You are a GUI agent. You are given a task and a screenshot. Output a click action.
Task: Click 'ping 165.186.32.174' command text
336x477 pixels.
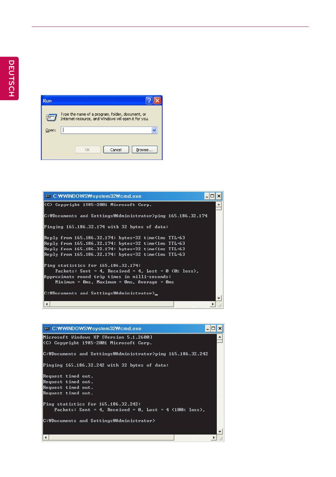tap(181, 216)
